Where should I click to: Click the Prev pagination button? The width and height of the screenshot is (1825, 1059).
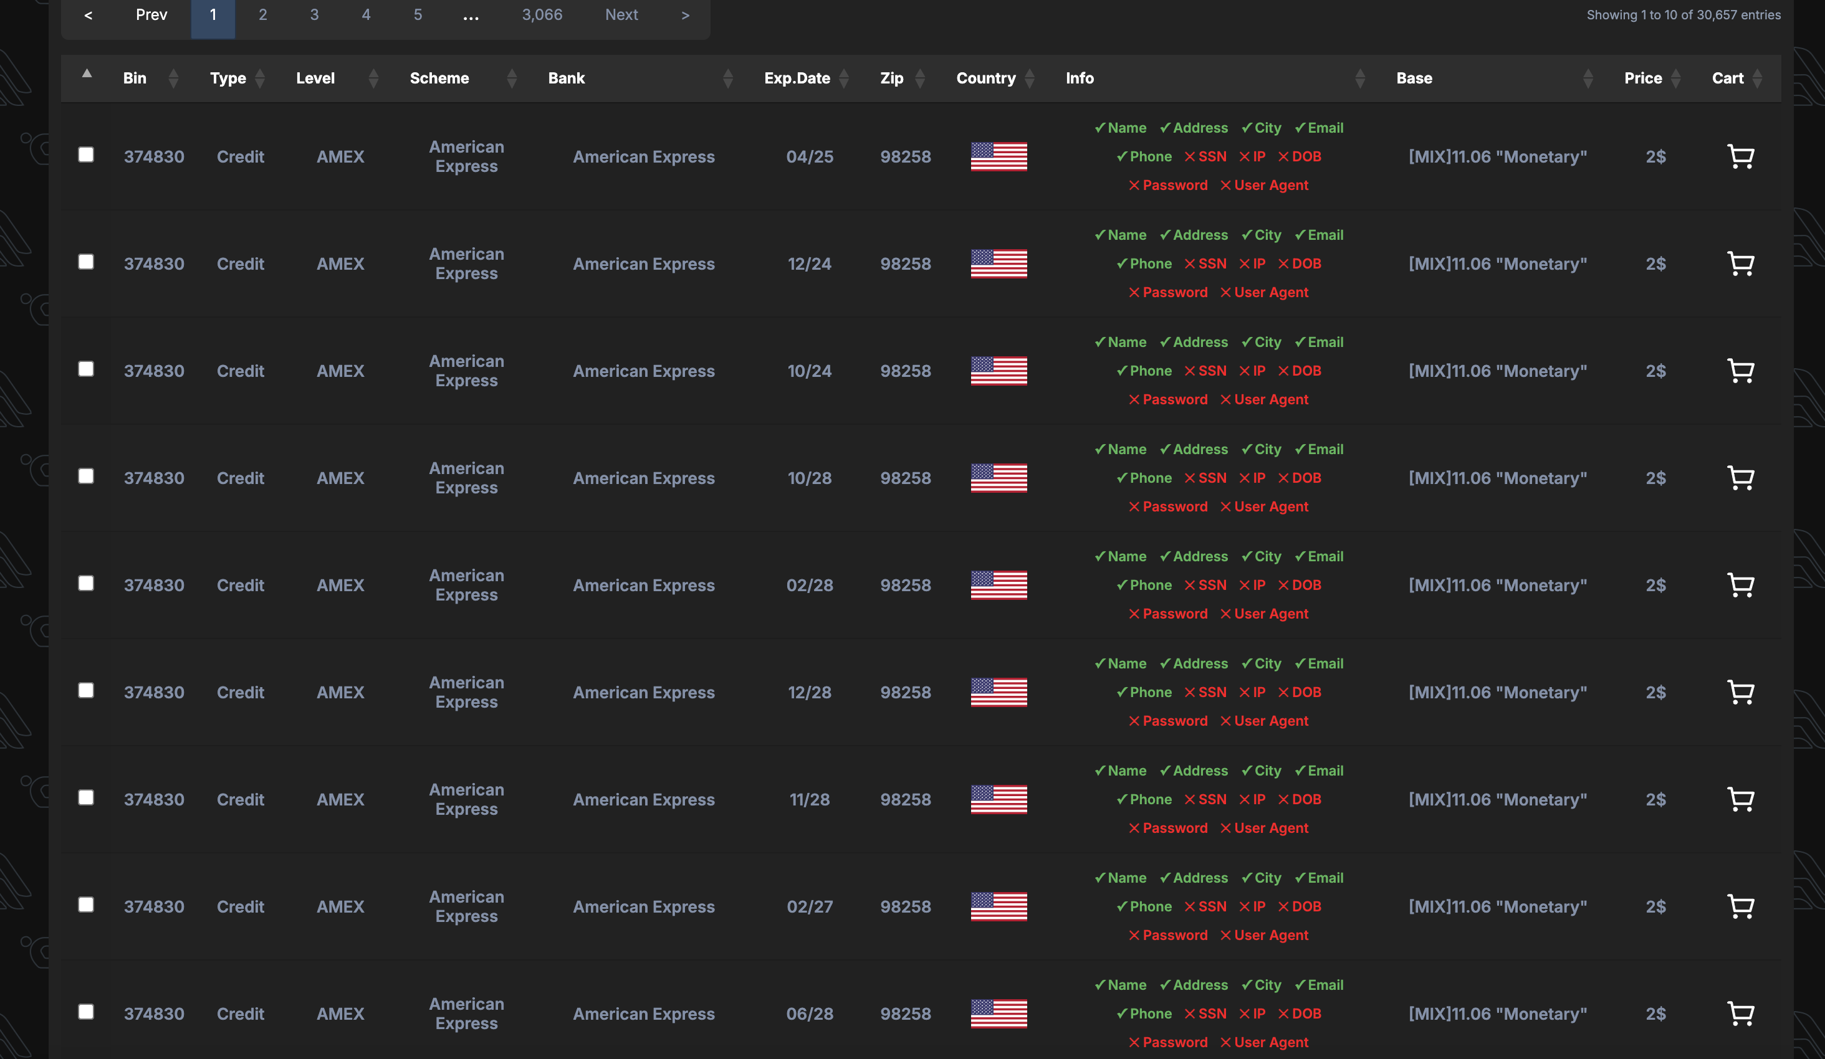151,15
